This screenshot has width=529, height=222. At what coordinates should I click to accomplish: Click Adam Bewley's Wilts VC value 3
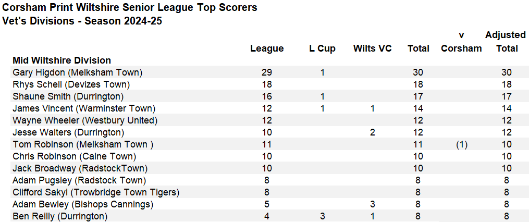(372, 204)
